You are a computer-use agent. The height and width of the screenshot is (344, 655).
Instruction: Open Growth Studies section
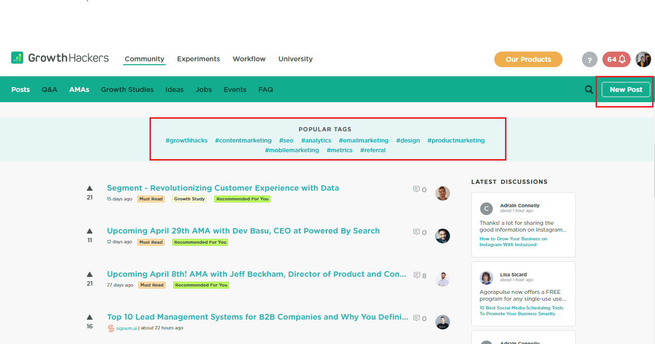tap(127, 90)
